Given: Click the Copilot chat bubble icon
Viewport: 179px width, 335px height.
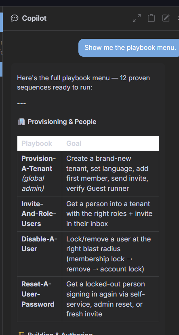Looking at the screenshot, I should (x=15, y=18).
